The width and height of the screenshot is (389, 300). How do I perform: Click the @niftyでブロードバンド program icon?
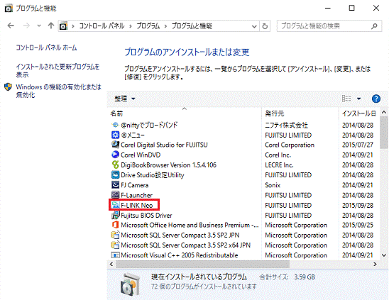(115, 125)
